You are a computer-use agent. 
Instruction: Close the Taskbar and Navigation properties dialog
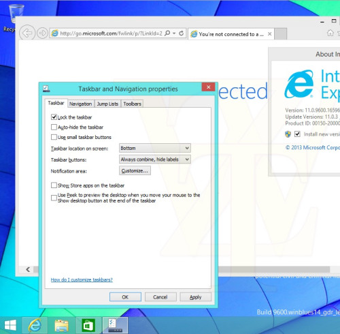tap(208, 87)
